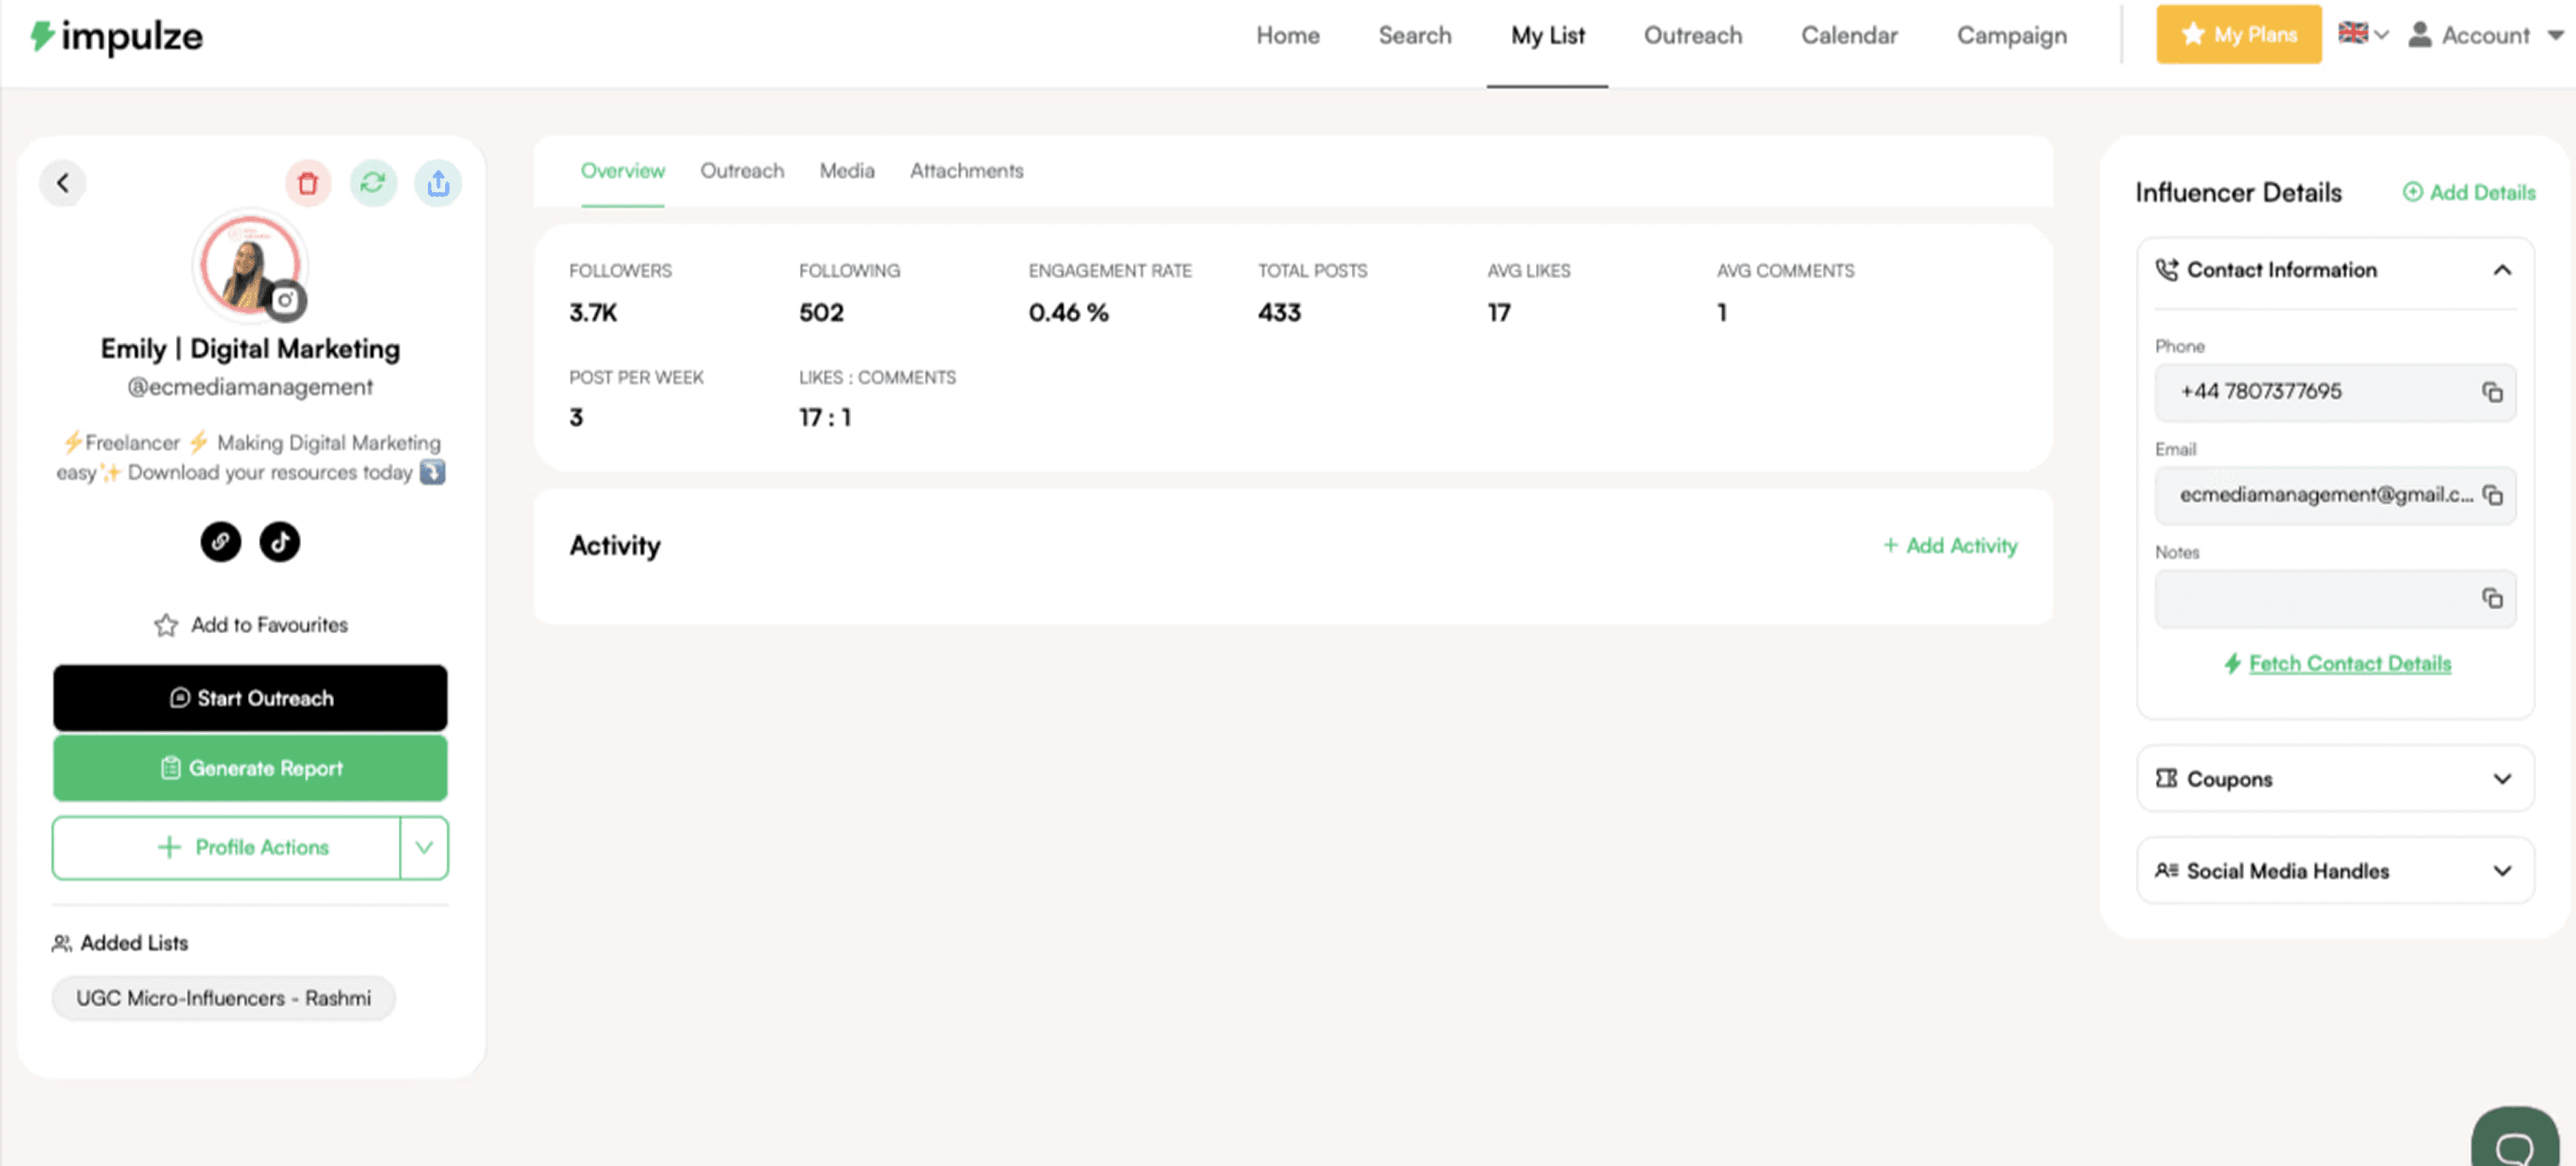Open the language flag dropdown

pos(2363,35)
